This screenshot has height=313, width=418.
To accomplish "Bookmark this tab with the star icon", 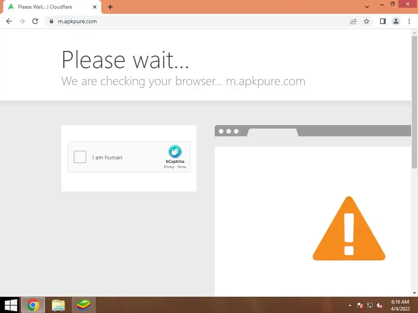I will point(367,21).
